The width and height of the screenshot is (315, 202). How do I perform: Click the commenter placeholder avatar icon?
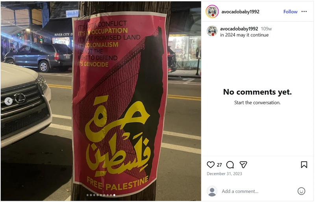click(212, 191)
